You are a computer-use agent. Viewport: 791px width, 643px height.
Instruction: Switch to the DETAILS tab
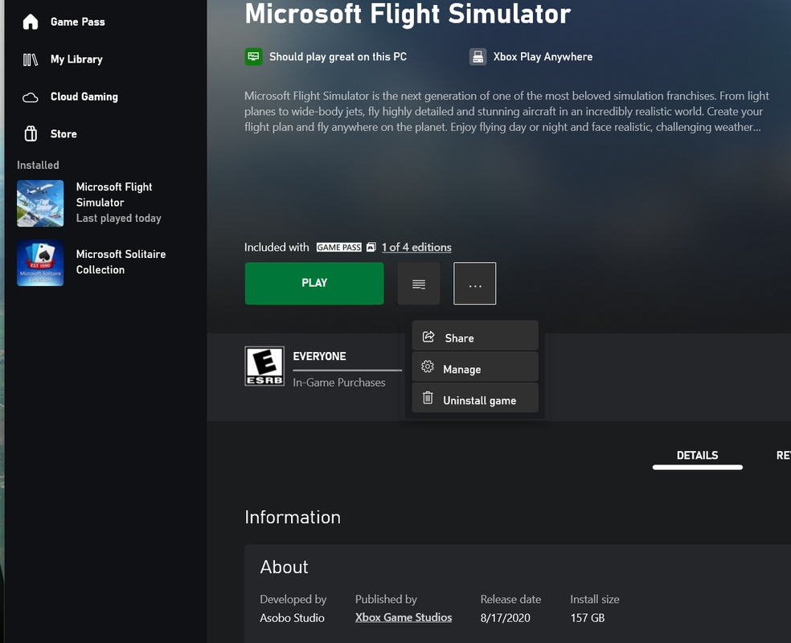(x=697, y=456)
